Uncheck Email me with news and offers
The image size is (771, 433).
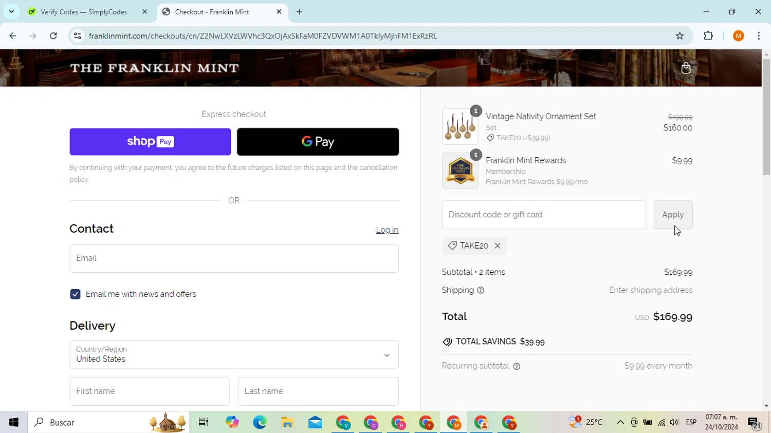pos(75,294)
